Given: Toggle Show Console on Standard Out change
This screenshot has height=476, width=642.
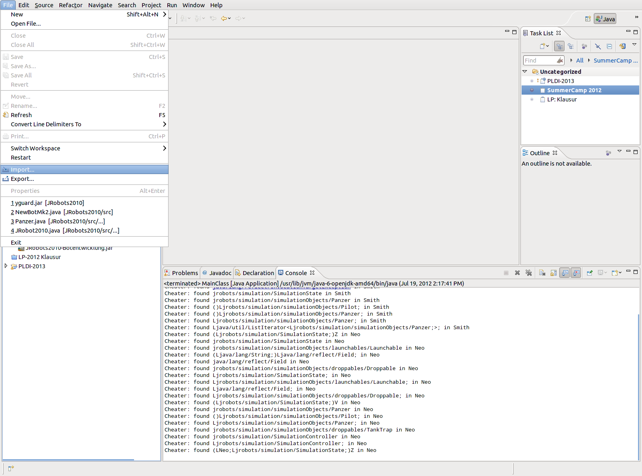Looking at the screenshot, I should (565, 273).
